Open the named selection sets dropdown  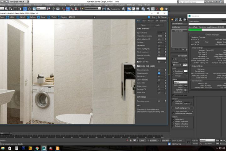coord(93,8)
